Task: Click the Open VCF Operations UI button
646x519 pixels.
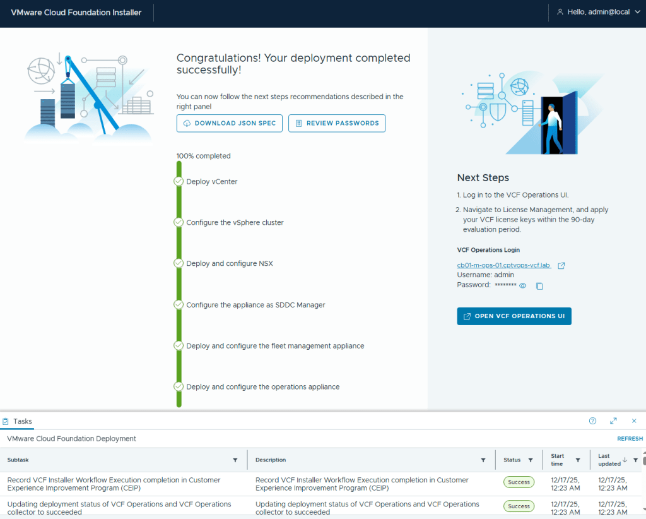Action: 514,316
